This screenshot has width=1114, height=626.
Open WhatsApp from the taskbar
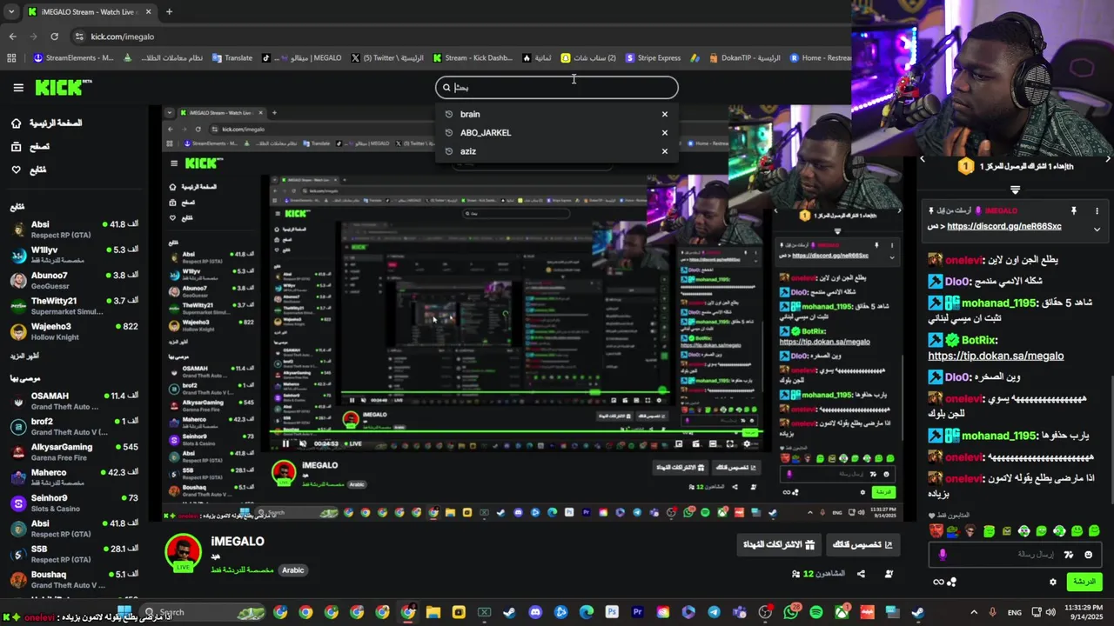click(x=790, y=612)
